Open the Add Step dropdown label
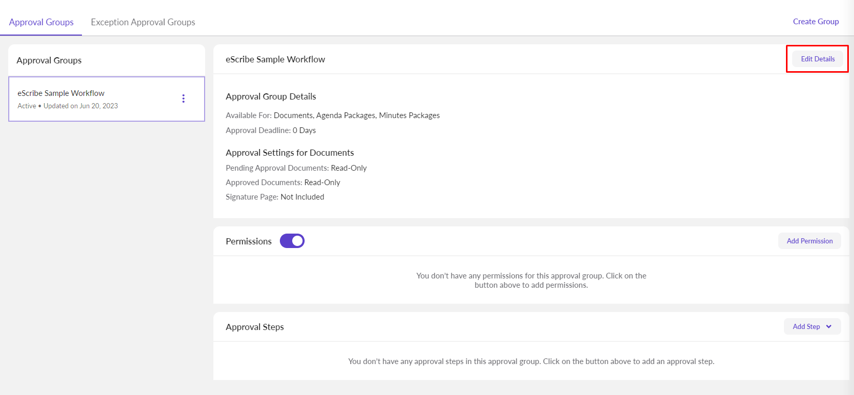The height and width of the screenshot is (395, 854). 806,326
